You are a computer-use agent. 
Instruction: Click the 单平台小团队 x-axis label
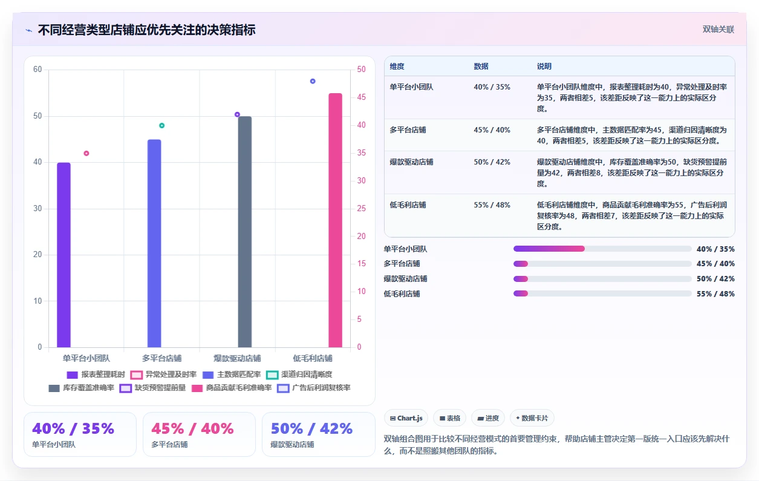(86, 358)
